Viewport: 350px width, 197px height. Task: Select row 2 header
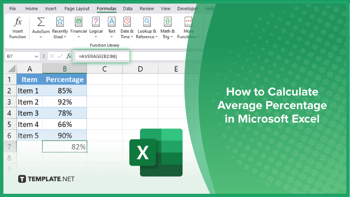point(10,91)
